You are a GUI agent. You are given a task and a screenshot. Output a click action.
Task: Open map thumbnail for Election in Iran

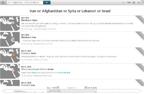(10, 39)
